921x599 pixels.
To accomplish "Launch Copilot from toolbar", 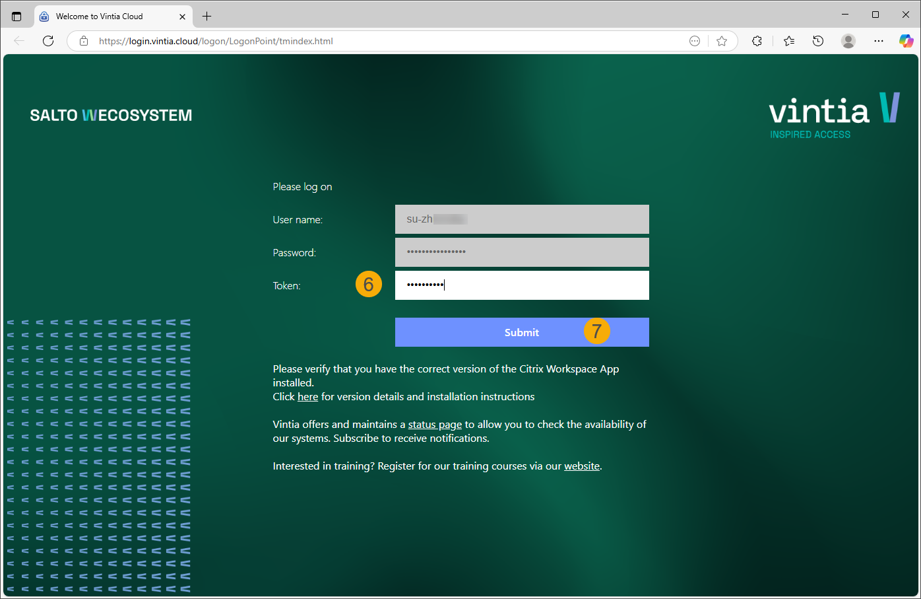I will 906,41.
